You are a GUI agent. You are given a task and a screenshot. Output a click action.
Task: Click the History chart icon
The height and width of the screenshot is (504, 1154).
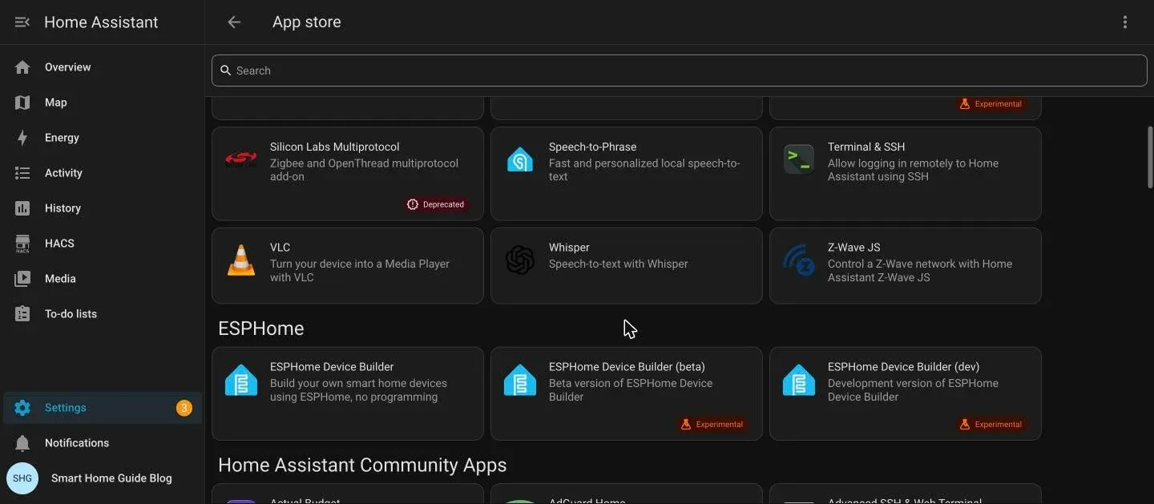click(22, 208)
